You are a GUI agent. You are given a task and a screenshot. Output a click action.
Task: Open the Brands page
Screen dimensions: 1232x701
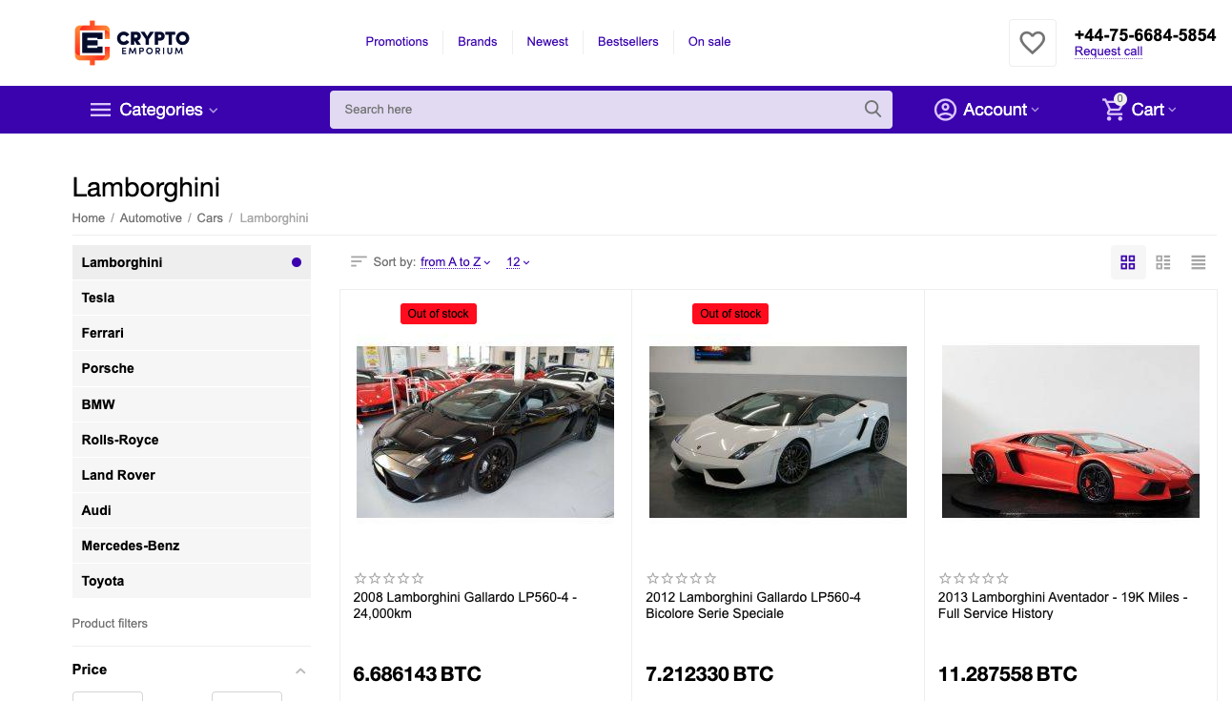[x=477, y=42]
